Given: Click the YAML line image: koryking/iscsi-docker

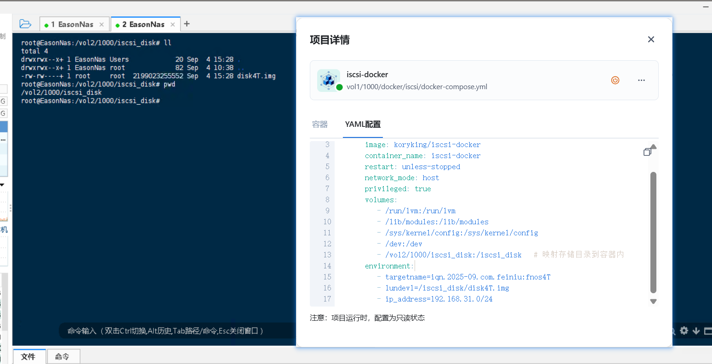Looking at the screenshot, I should click(x=422, y=145).
